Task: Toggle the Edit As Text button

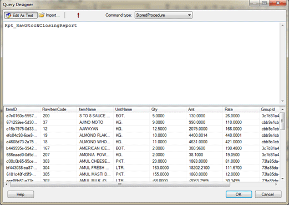Action: click(x=21, y=15)
